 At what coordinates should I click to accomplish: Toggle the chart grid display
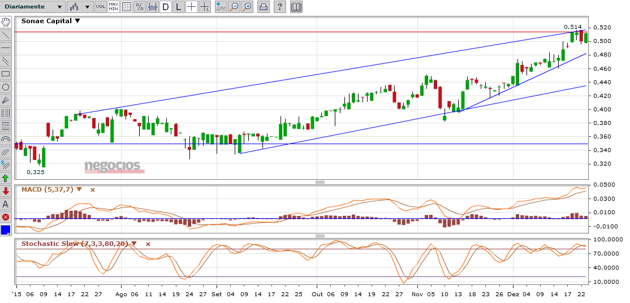click(126, 7)
